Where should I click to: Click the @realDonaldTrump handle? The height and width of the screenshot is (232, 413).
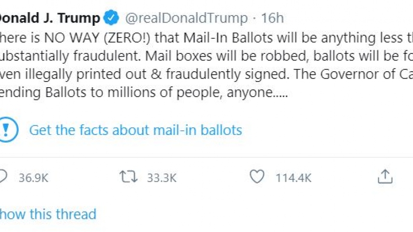click(186, 18)
